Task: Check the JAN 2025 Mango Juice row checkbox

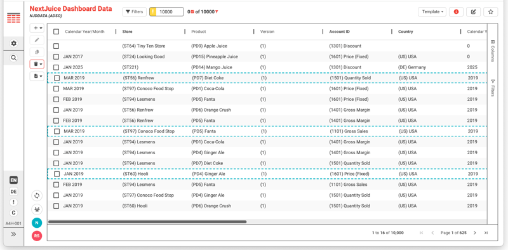Action: click(x=57, y=67)
